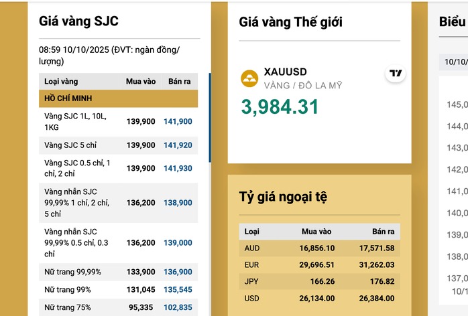The image size is (468, 316).
Task: Click the XAUUSD symbol name
Action: point(287,72)
